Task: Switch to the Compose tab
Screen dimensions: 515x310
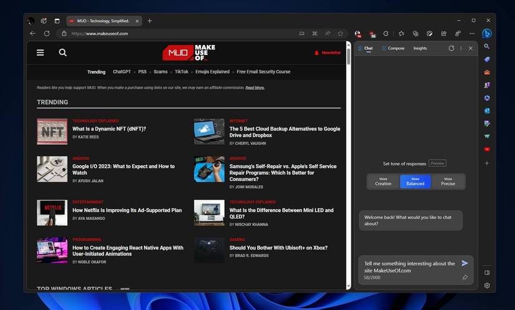Action: point(393,48)
